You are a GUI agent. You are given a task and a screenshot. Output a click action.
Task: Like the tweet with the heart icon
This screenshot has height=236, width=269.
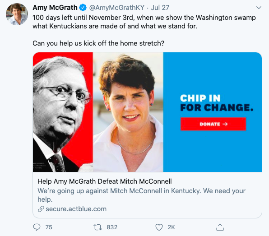(x=159, y=227)
